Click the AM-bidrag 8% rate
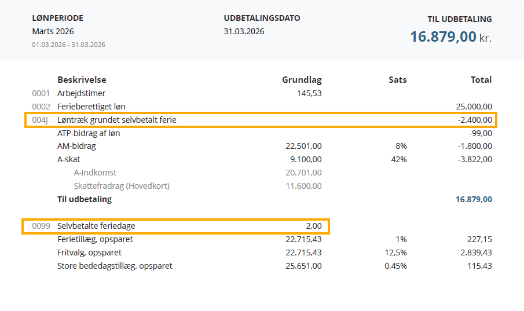This screenshot has height=311, width=524. point(401,147)
